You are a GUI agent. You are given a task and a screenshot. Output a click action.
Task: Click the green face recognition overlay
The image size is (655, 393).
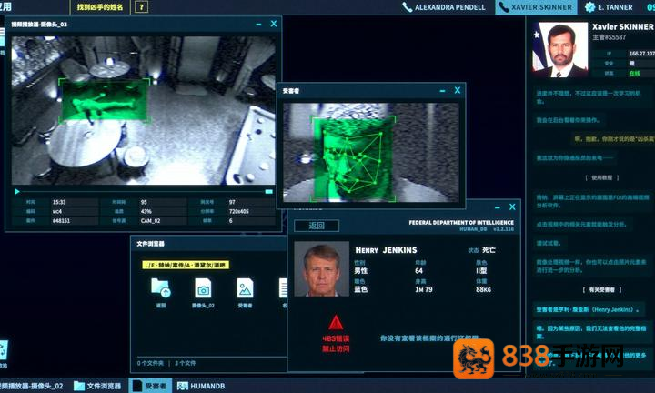[x=353, y=158]
